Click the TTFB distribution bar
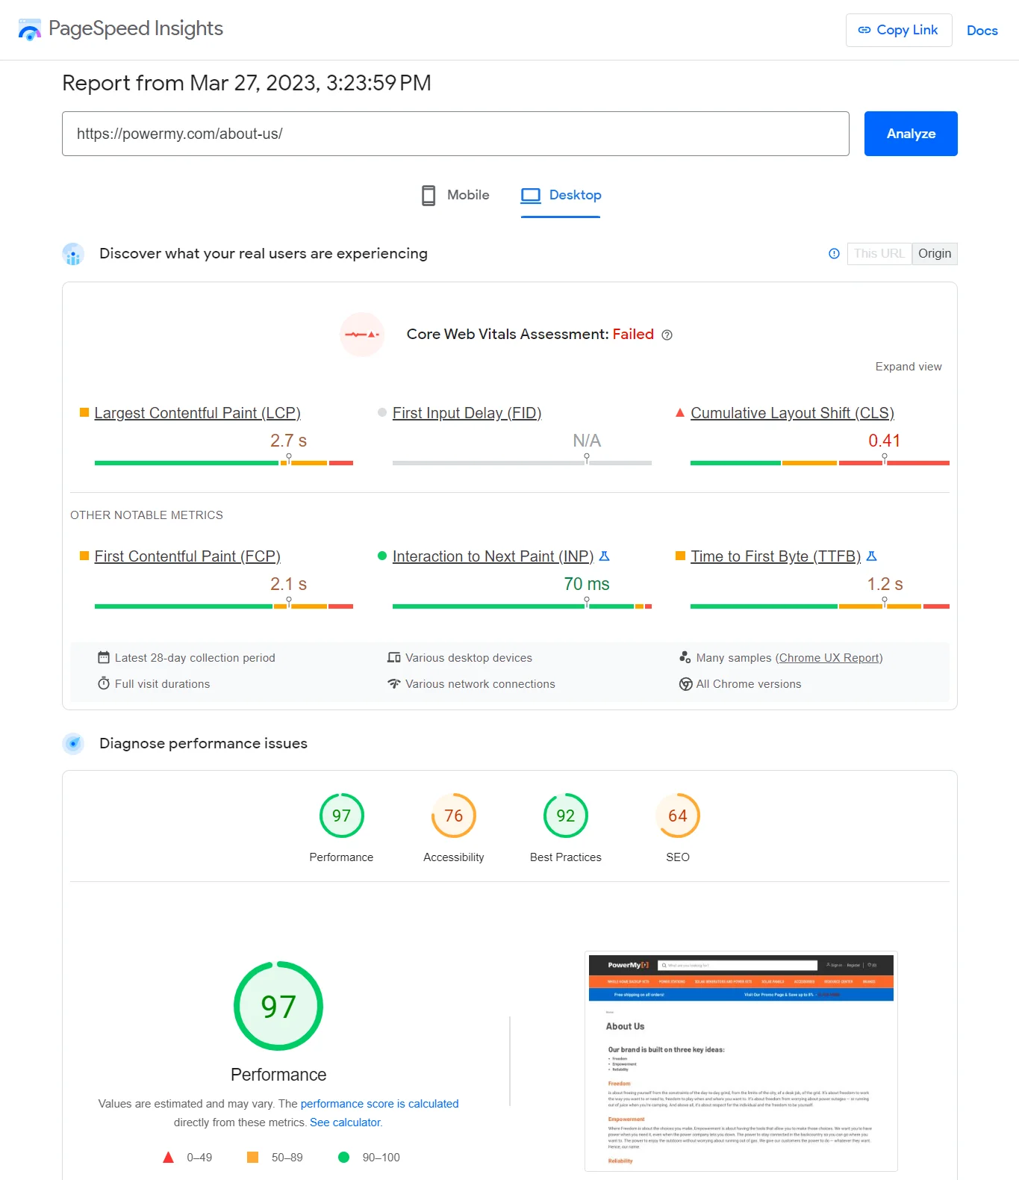This screenshot has width=1019, height=1180. click(820, 606)
